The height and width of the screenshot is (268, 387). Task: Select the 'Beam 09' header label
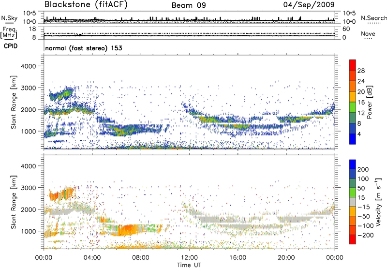coord(189,5)
